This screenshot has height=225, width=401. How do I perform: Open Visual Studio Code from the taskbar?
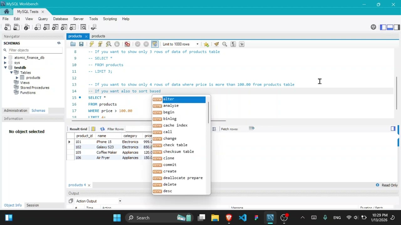242,217
